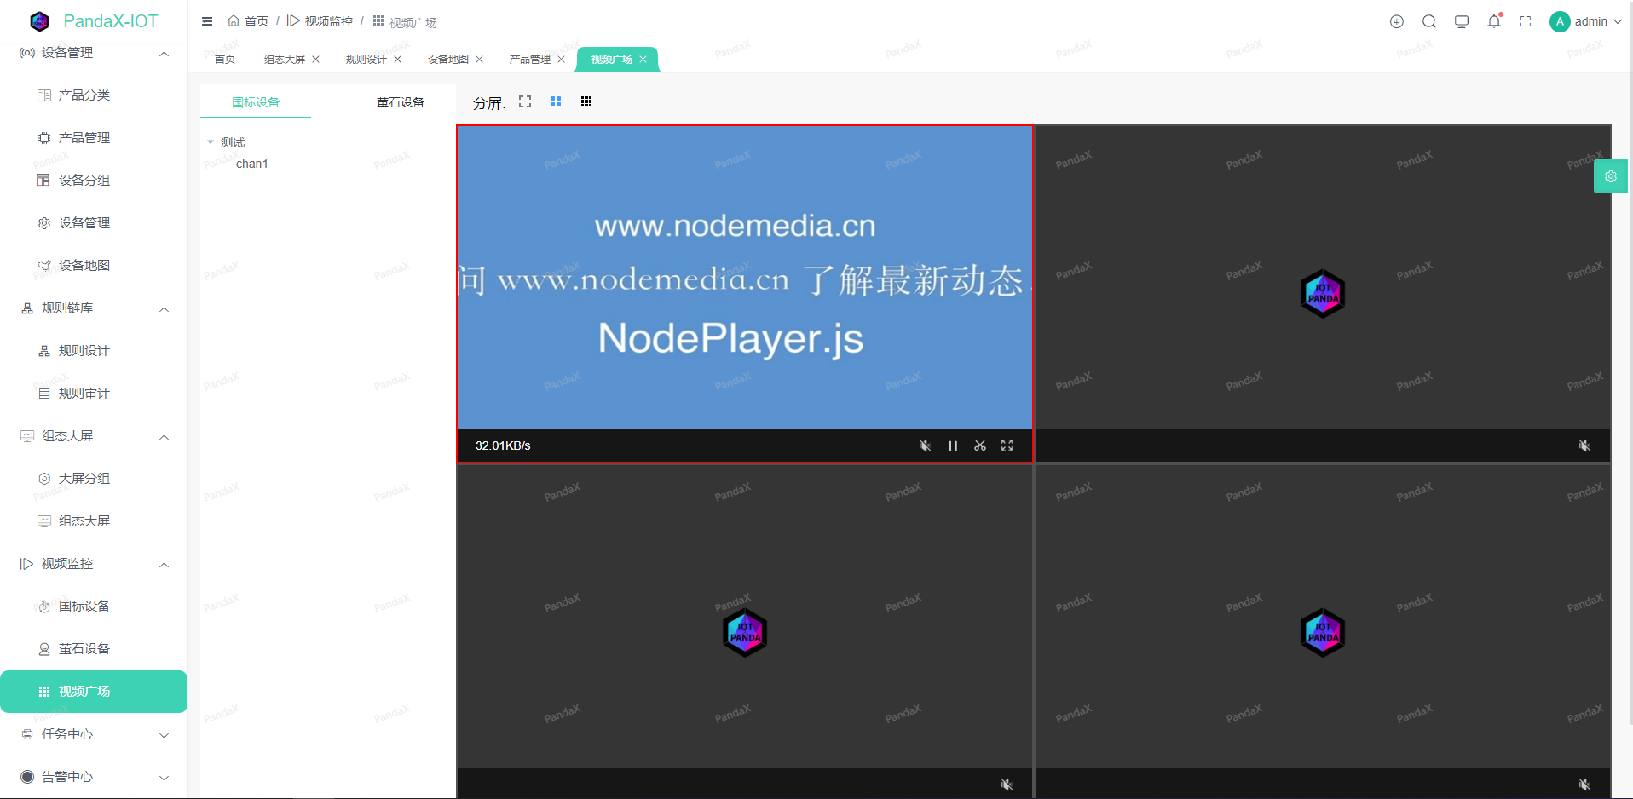Select single-screen split layout icon
This screenshot has width=1633, height=799.
(525, 101)
